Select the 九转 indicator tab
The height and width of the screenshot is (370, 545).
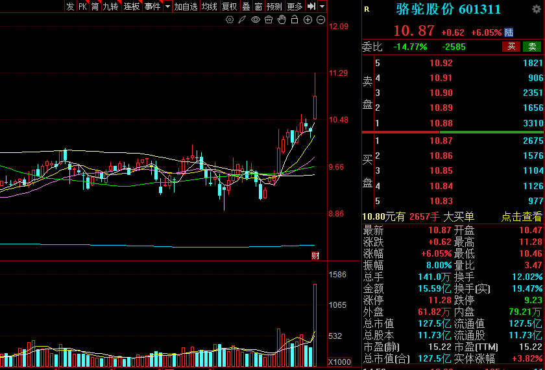110,6
